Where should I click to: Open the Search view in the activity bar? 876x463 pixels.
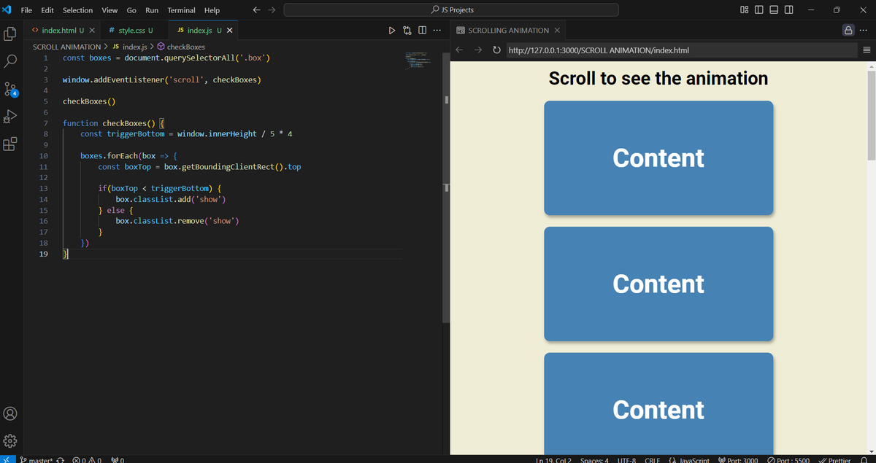[x=10, y=61]
